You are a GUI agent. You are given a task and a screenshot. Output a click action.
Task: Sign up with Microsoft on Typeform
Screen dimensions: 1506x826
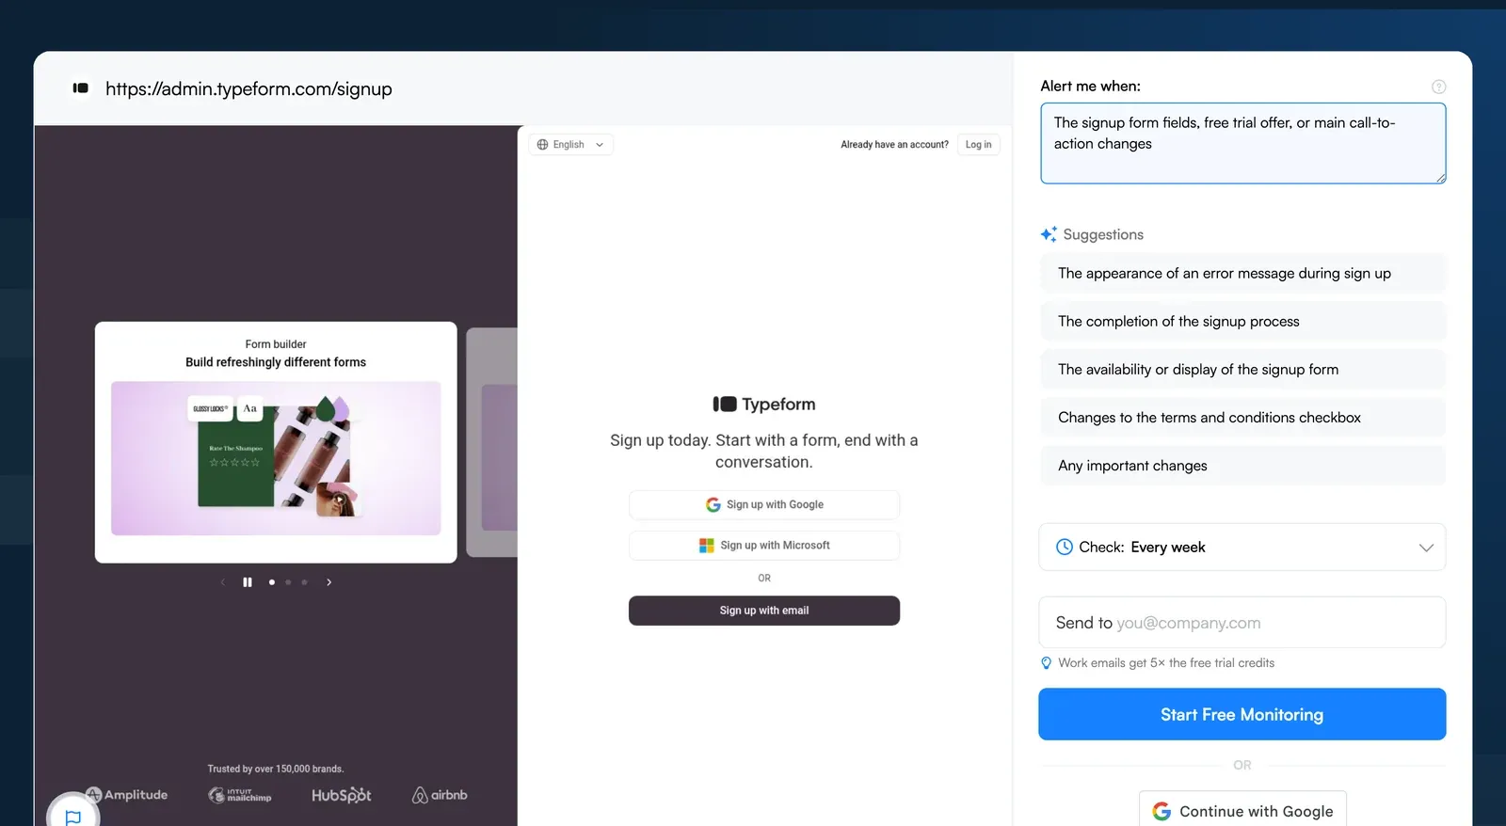click(764, 546)
